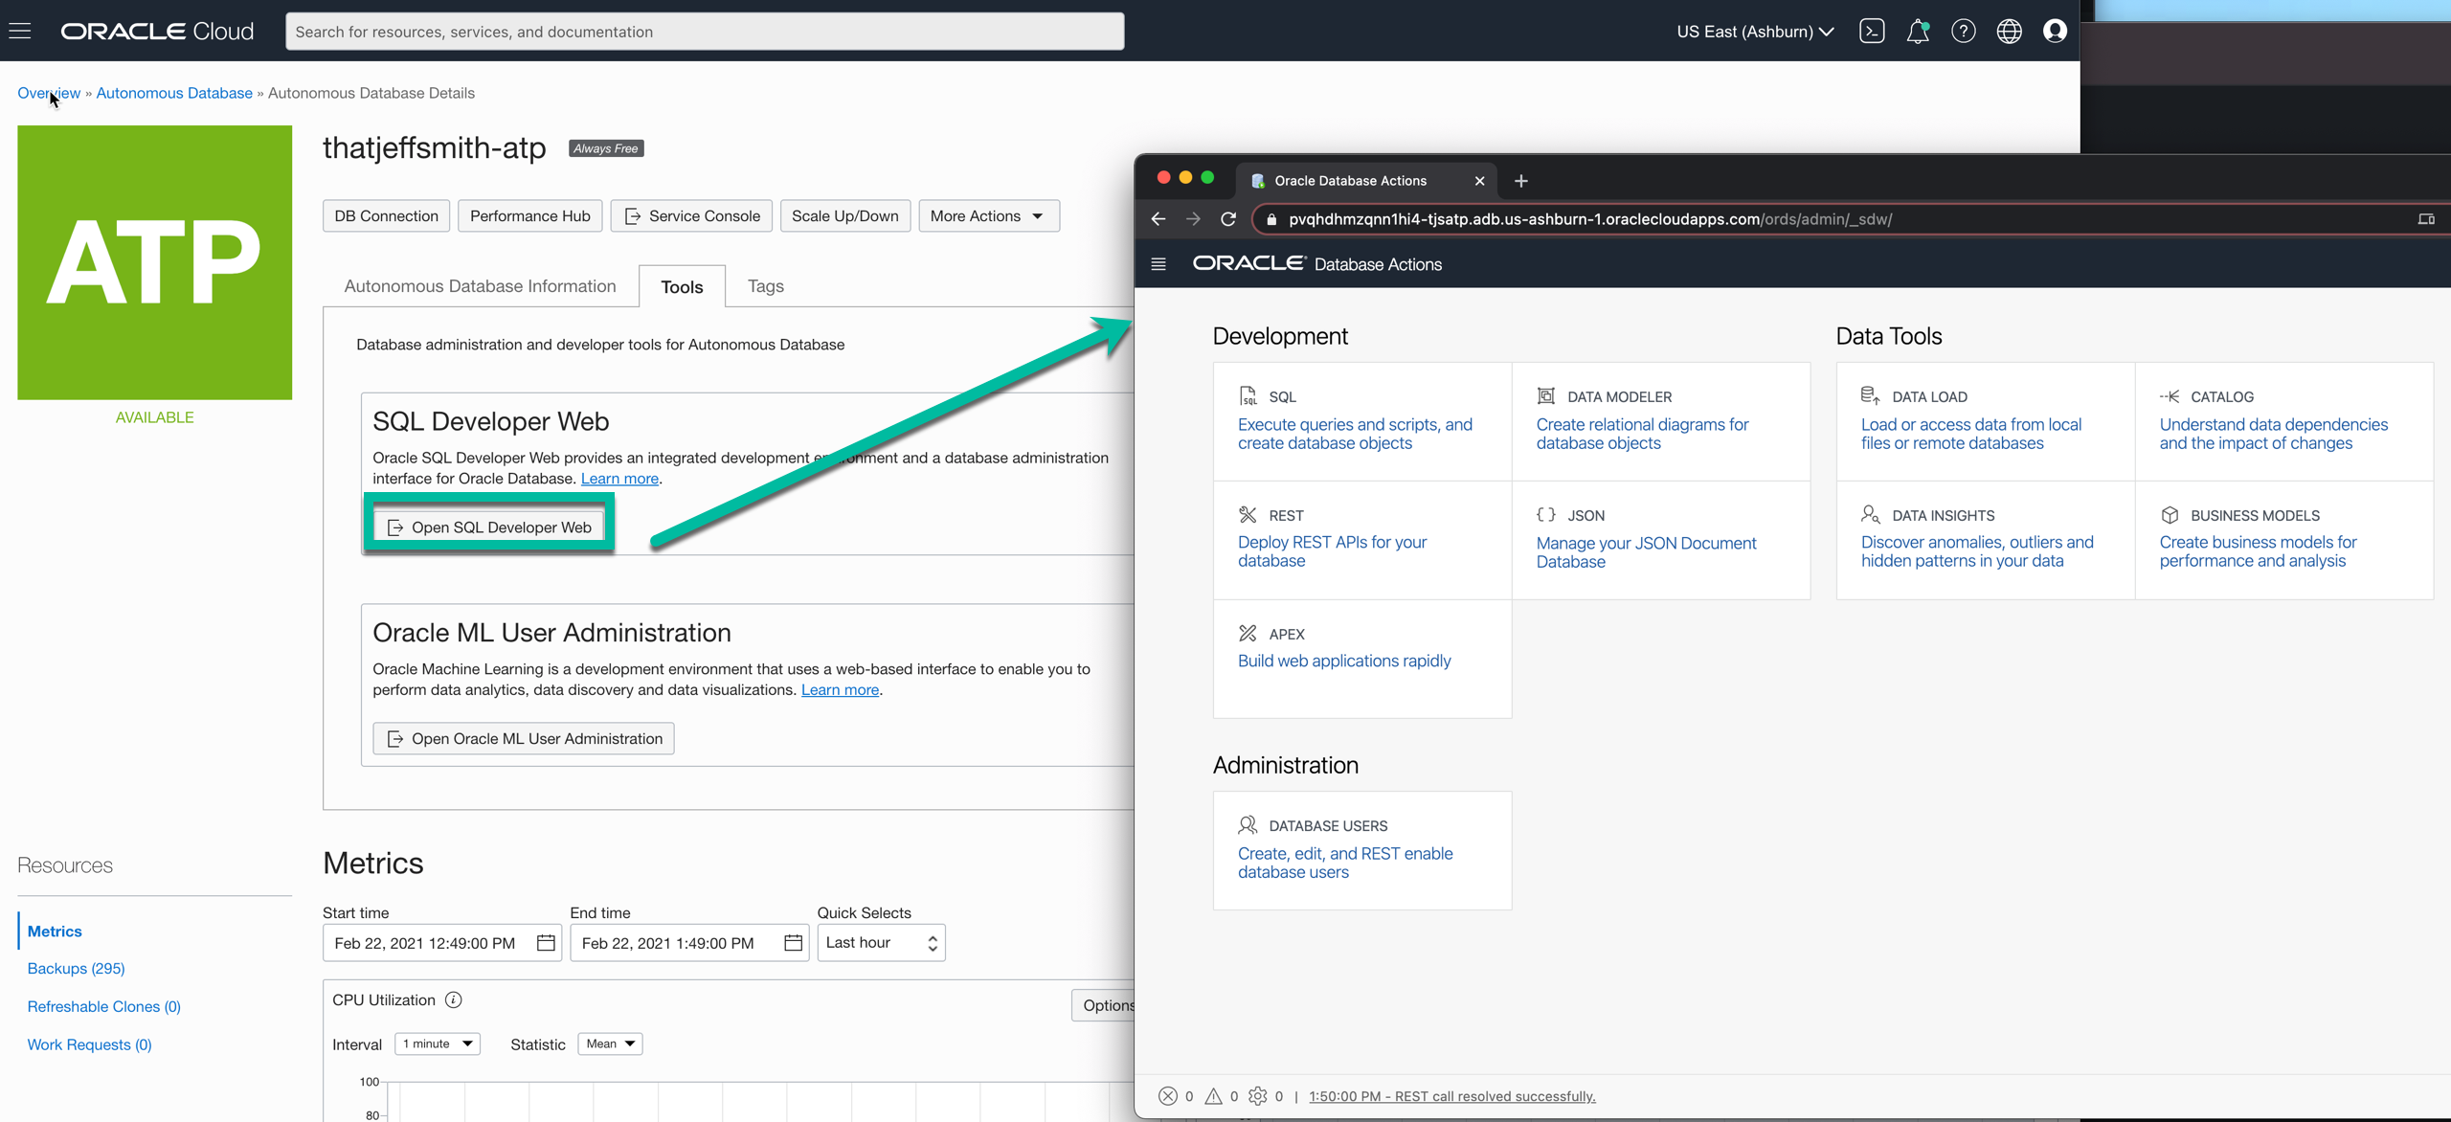Click the REST card icon
The height and width of the screenshot is (1122, 2451).
click(1248, 515)
